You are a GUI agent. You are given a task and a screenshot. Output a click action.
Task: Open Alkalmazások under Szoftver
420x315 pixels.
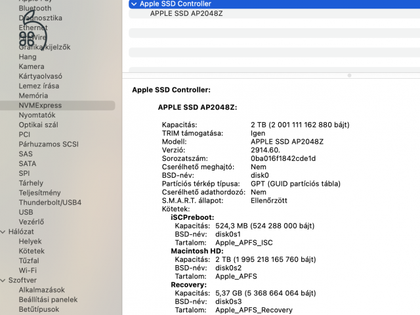(x=42, y=290)
